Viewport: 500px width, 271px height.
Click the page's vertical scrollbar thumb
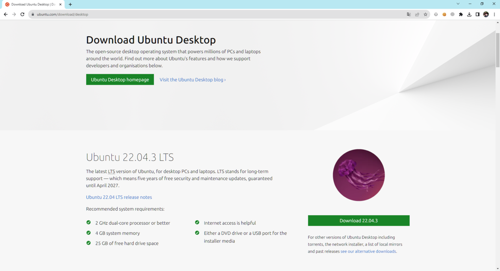pyautogui.click(x=497, y=49)
